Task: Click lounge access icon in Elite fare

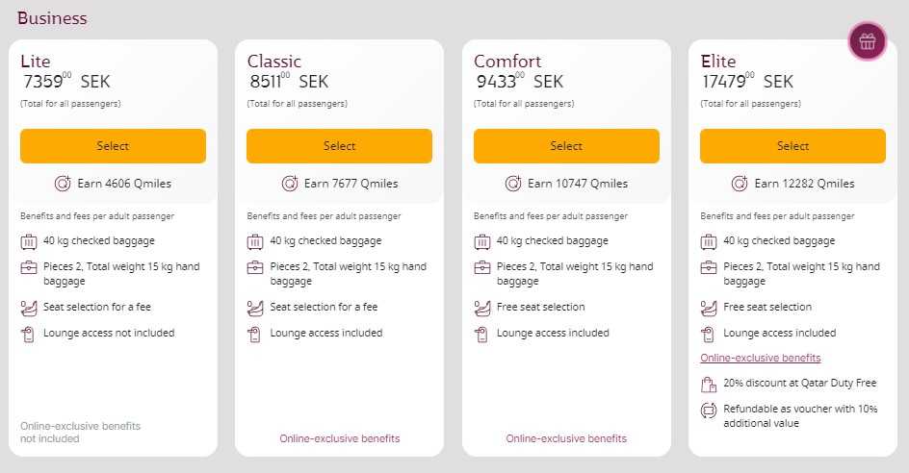Action: (x=709, y=335)
